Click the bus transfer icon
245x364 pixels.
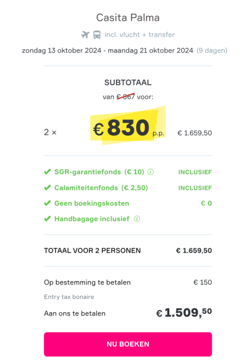[97, 35]
